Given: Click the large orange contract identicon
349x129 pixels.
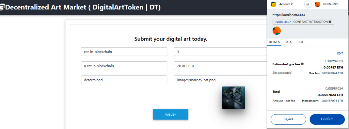Looking at the screenshot, I should 277,31.
